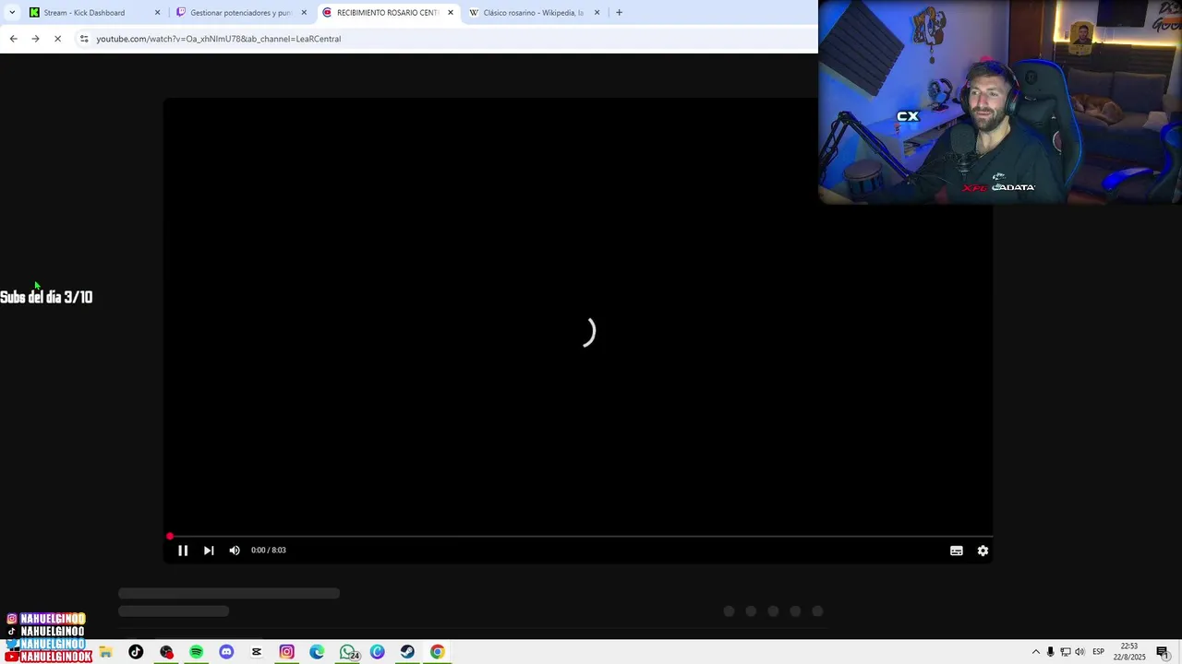Open Windows notification center

[1164, 652]
